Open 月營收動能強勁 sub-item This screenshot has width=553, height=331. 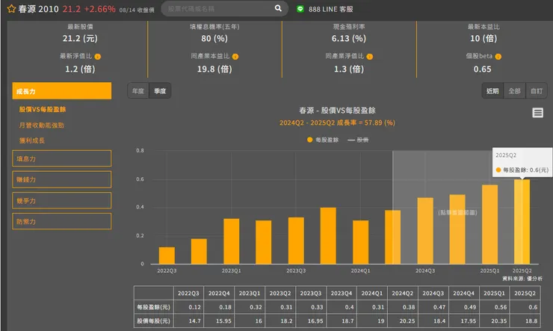pyautogui.click(x=42, y=125)
